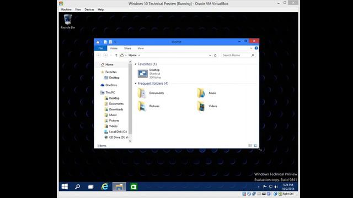Click the Action Center flag tray icon
Screen dimensions: 353x198
point(265,187)
